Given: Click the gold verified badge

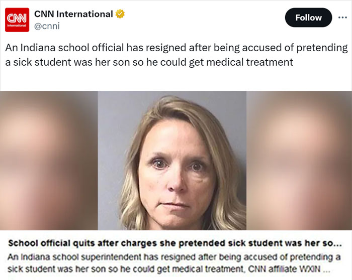Looking at the screenshot, I should click(120, 14).
